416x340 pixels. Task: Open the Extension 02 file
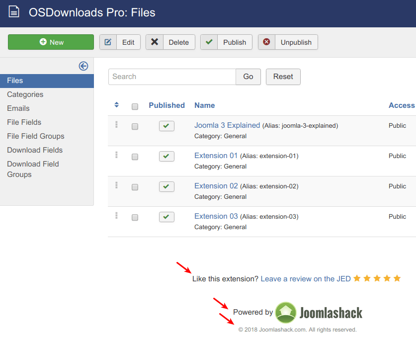(x=216, y=186)
